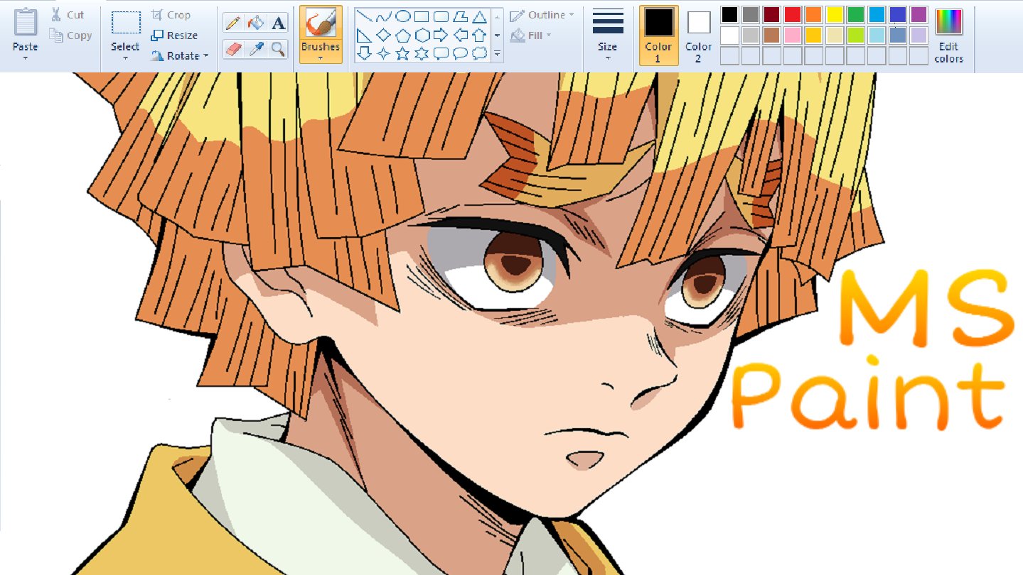Pick the purple palette swatch
The image size is (1023, 575).
tap(919, 14)
